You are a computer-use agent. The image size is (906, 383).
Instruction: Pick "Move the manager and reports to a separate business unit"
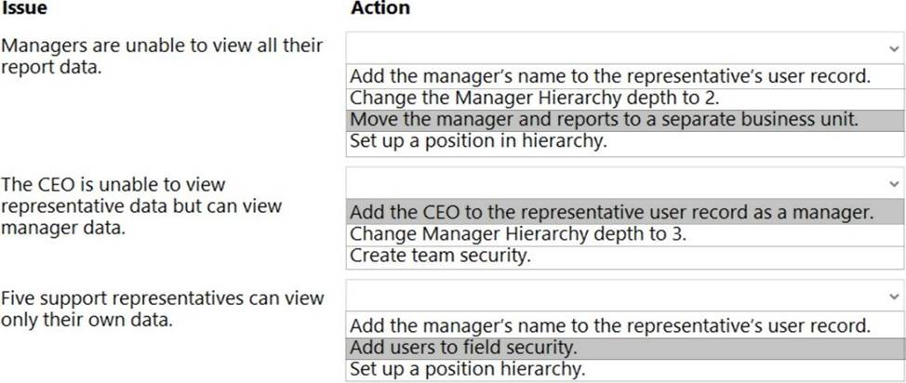(x=605, y=120)
